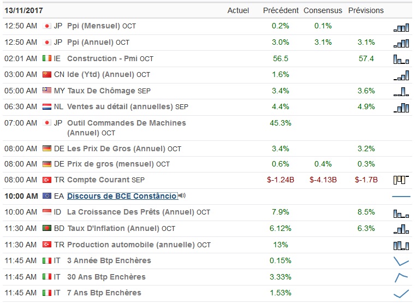Open the chart icon for Production automobile

click(401, 245)
